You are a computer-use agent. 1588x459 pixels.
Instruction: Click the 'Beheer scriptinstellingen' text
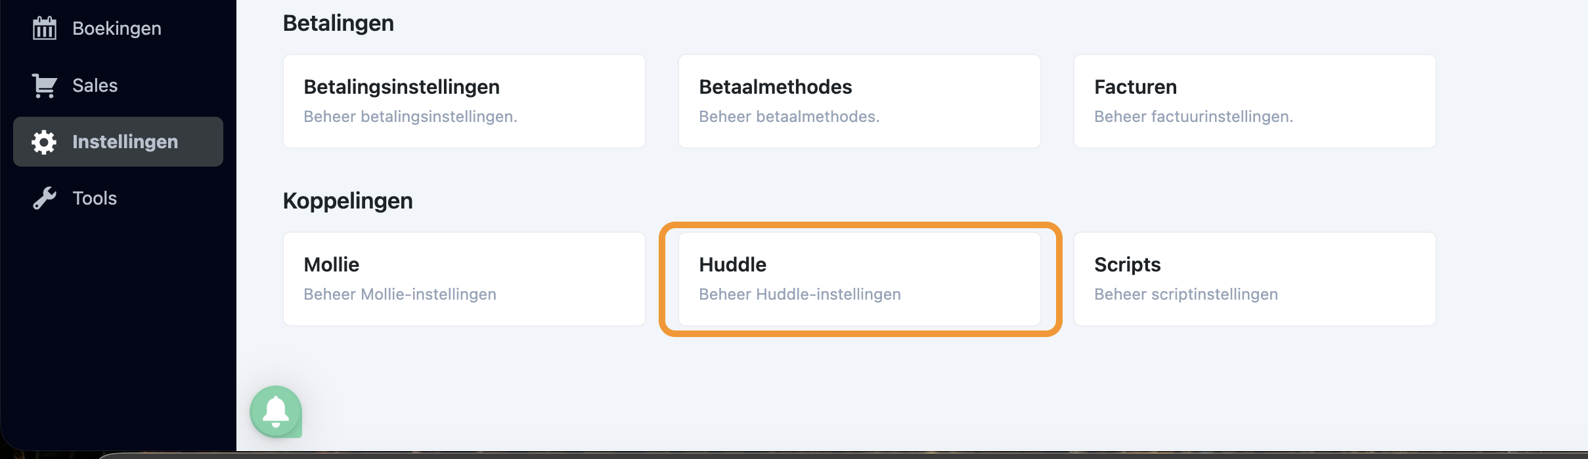point(1185,294)
